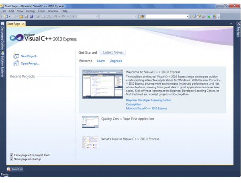241x183 pixels.
Task: Click the Visual C++ title bar app icon
Action: point(2,6)
